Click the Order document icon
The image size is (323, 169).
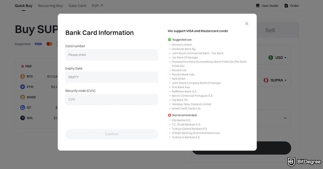tap(286, 6)
